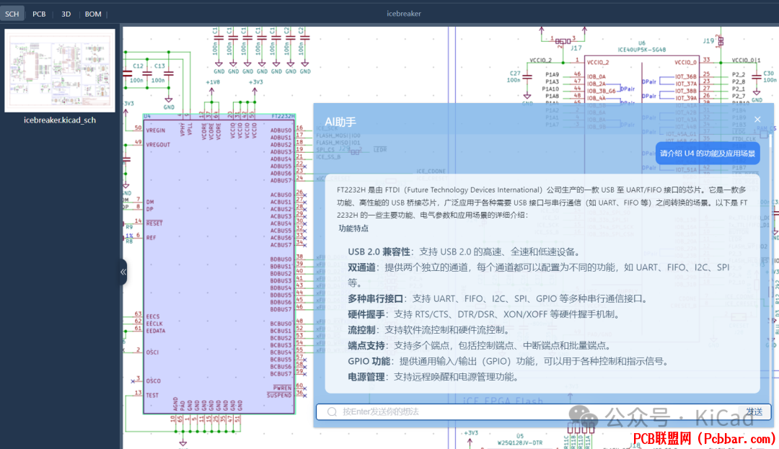Select capacitor C13
The width and height of the screenshot is (779, 449).
click(x=168, y=73)
